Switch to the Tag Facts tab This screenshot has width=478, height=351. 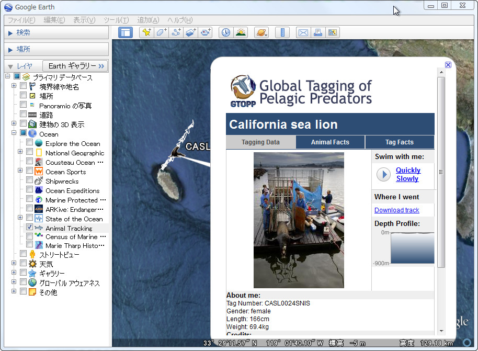coord(400,142)
